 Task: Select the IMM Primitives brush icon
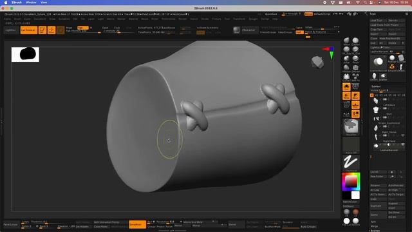click(355, 77)
